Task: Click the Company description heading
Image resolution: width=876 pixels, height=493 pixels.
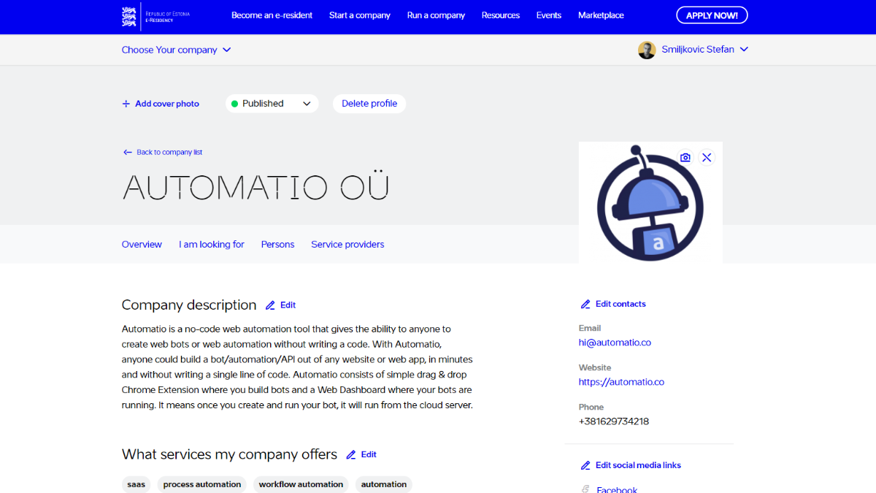Action: pos(189,305)
